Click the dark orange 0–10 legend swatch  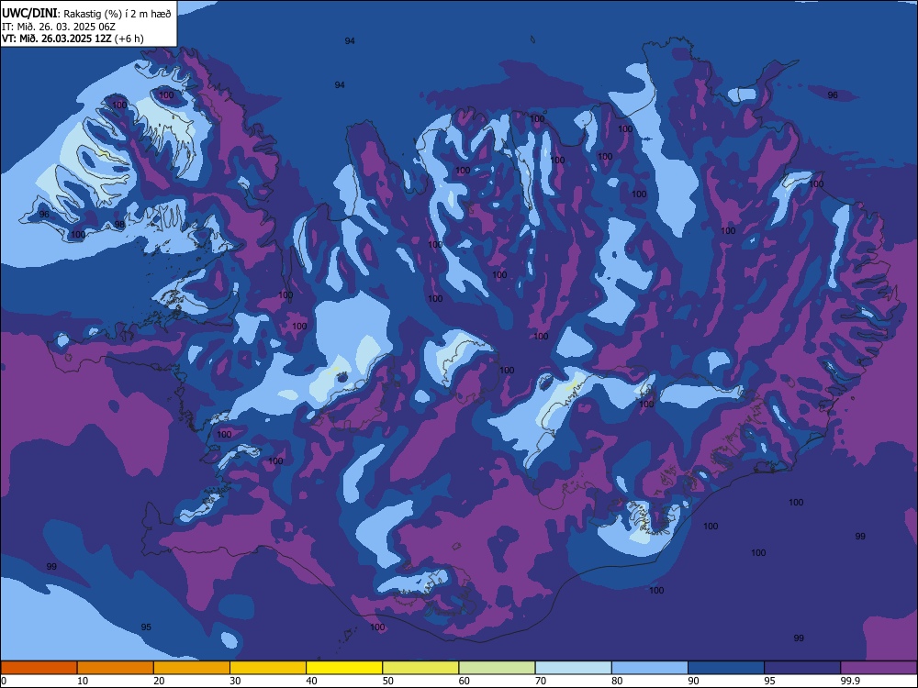(39, 668)
